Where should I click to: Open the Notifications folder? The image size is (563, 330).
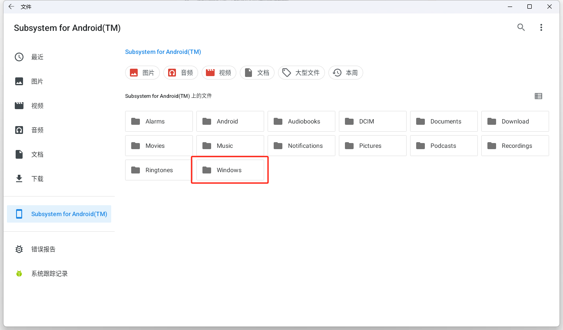(x=301, y=146)
